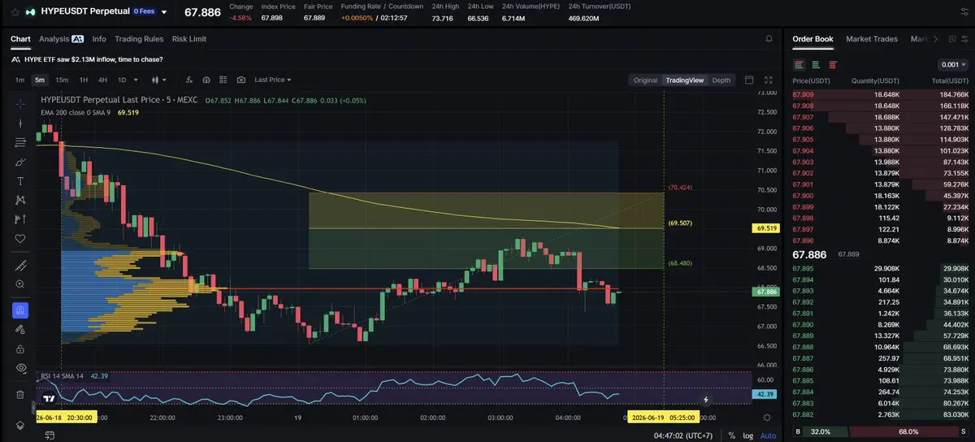975x442 pixels.
Task: Select the 1D timeframe
Action: 122,80
